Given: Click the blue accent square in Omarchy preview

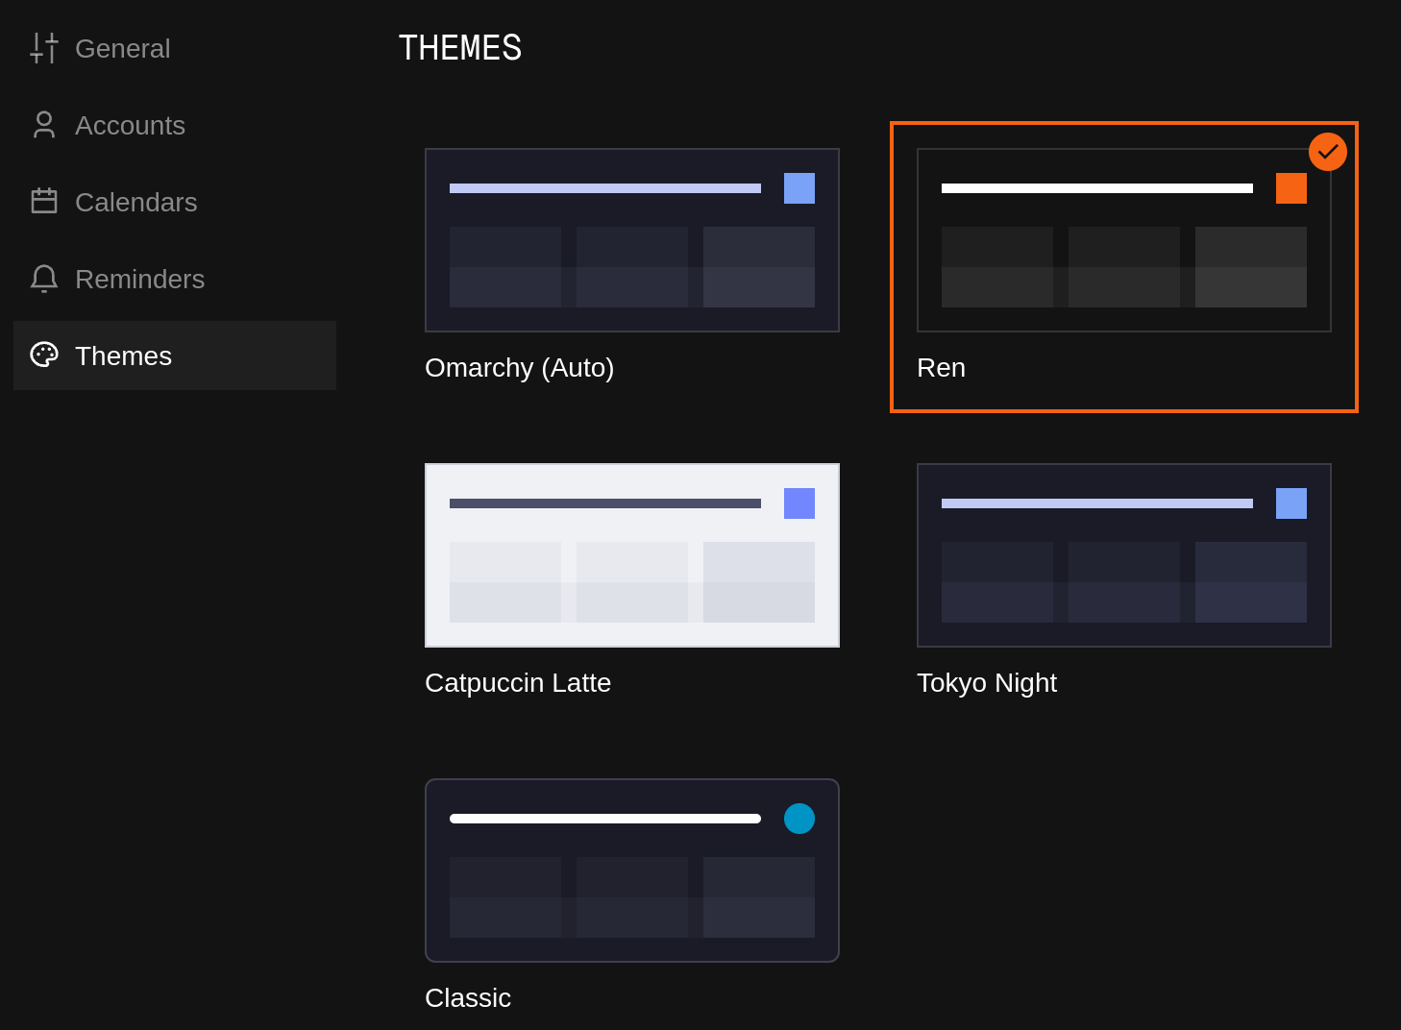Looking at the screenshot, I should pyautogui.click(x=799, y=188).
